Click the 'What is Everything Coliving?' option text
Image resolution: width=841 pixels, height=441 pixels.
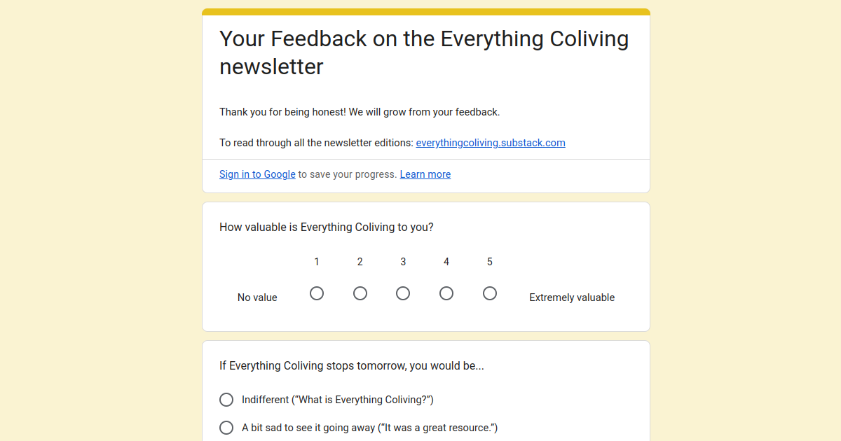338,400
